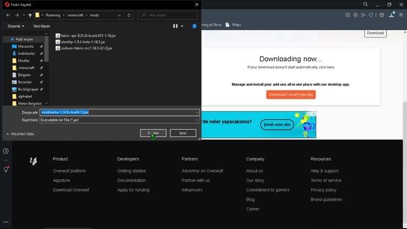This screenshot has width=407, height=229.
Task: Open sidebar three-dots settings
Action: [x=6, y=222]
